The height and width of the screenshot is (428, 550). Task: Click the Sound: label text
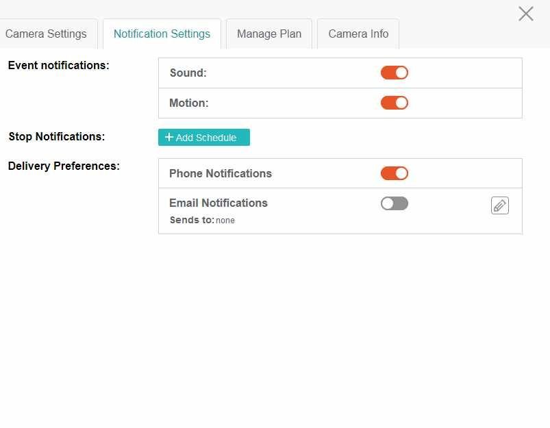pos(188,73)
